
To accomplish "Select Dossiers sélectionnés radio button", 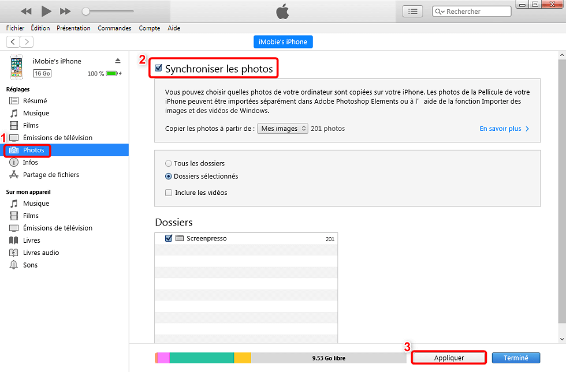I will (x=168, y=176).
